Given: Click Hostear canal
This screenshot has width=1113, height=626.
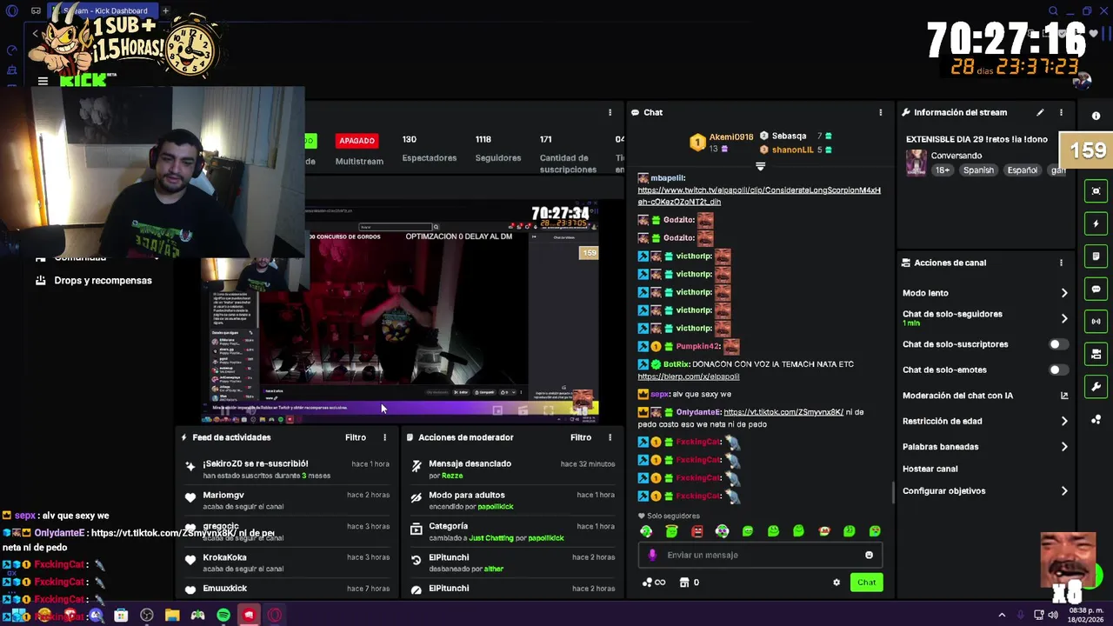Looking at the screenshot, I should tap(930, 469).
